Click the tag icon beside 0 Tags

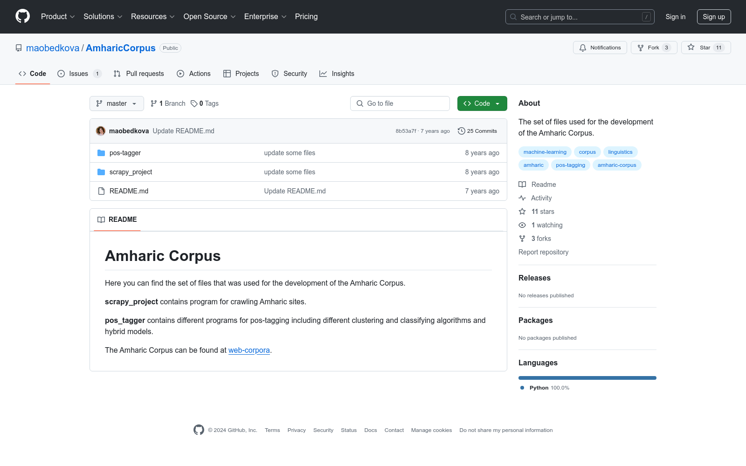(194, 103)
